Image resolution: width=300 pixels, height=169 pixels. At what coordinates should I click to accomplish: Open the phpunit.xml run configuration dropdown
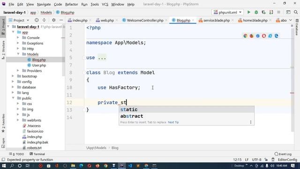(x=227, y=12)
